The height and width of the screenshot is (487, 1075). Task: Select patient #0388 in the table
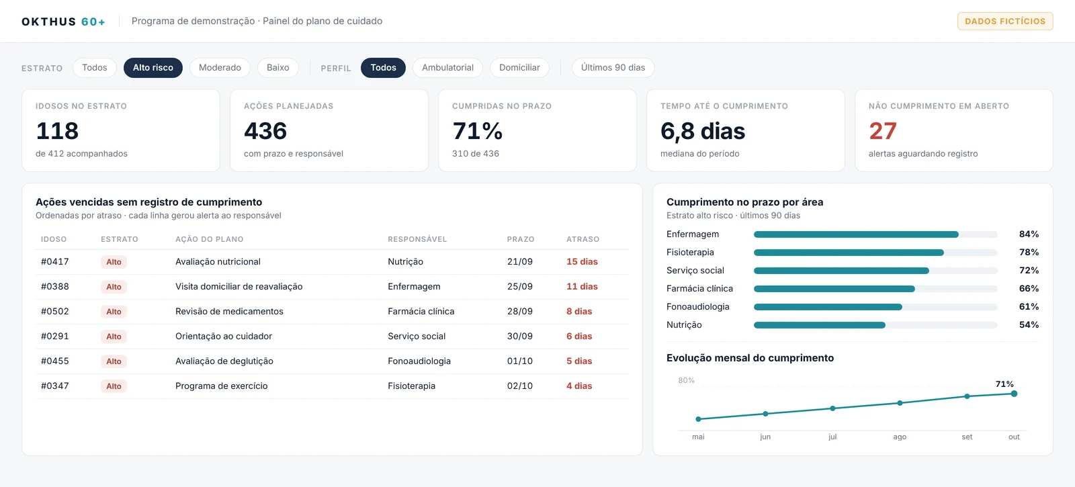click(x=55, y=287)
